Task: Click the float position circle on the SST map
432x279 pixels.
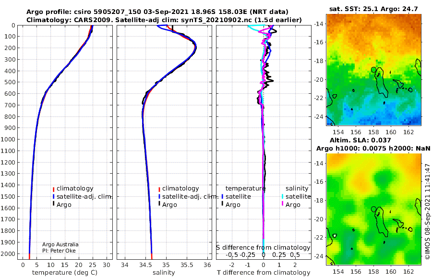Action: pyautogui.click(x=373, y=70)
